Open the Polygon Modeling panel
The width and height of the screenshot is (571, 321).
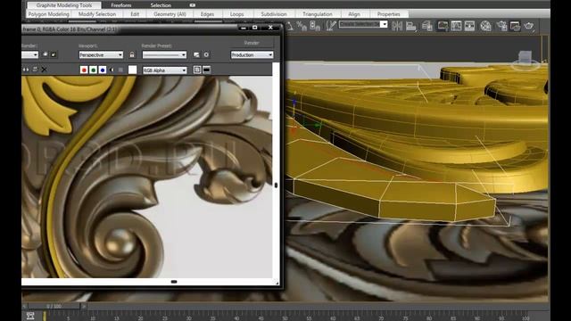[x=48, y=14]
